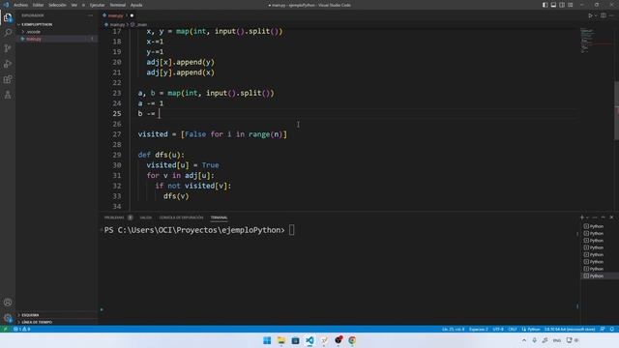Click the Python language mode status entry
The image size is (619, 348).
531,329
